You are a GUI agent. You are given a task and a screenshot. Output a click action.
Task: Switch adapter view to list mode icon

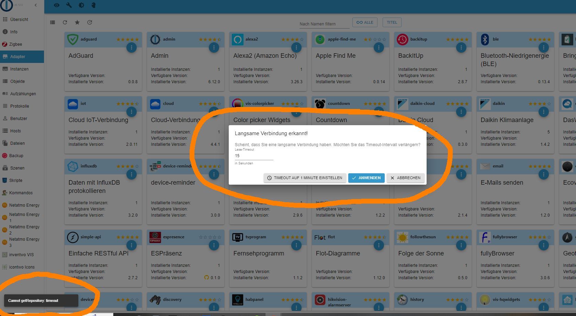tap(53, 22)
